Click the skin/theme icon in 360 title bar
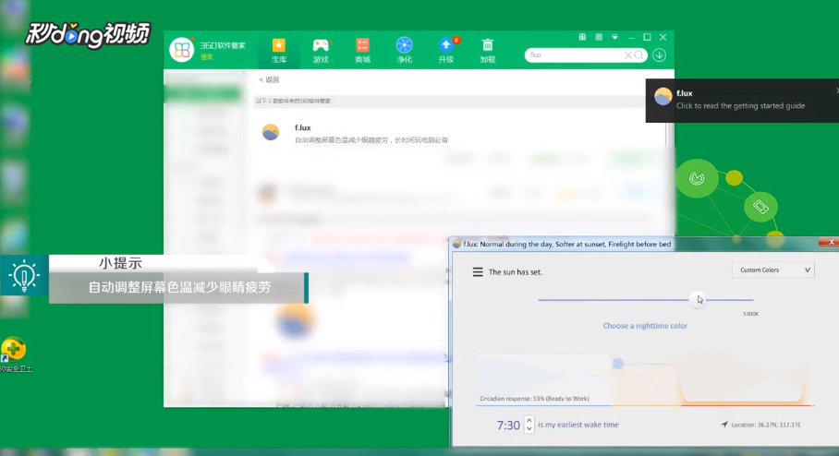 pyautogui.click(x=582, y=37)
